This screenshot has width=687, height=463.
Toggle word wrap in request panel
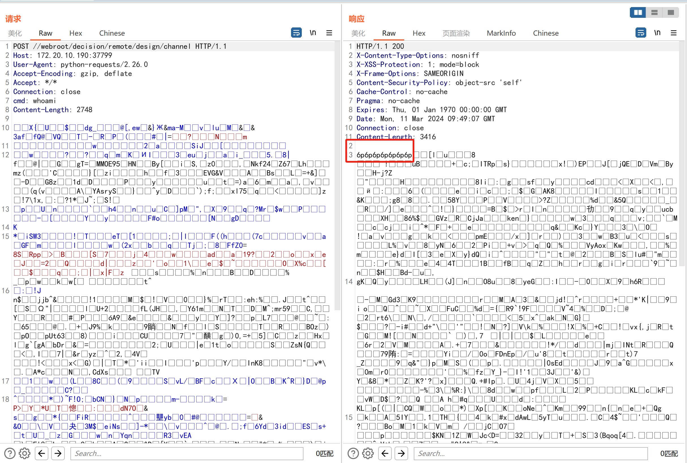tap(296, 33)
